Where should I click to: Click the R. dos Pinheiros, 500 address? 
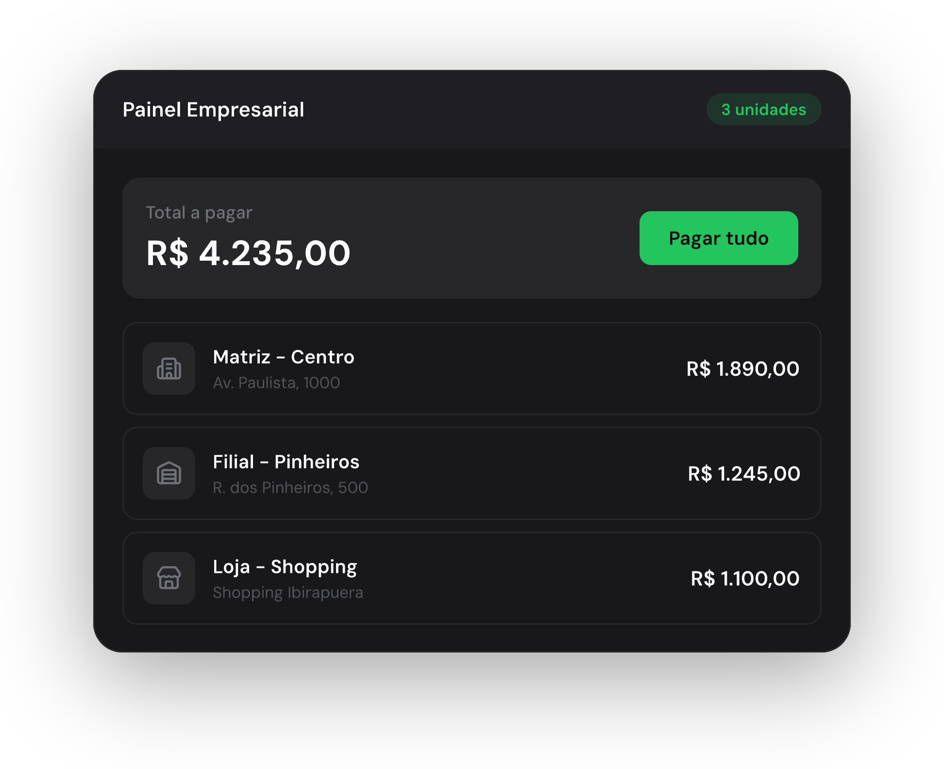tap(290, 488)
